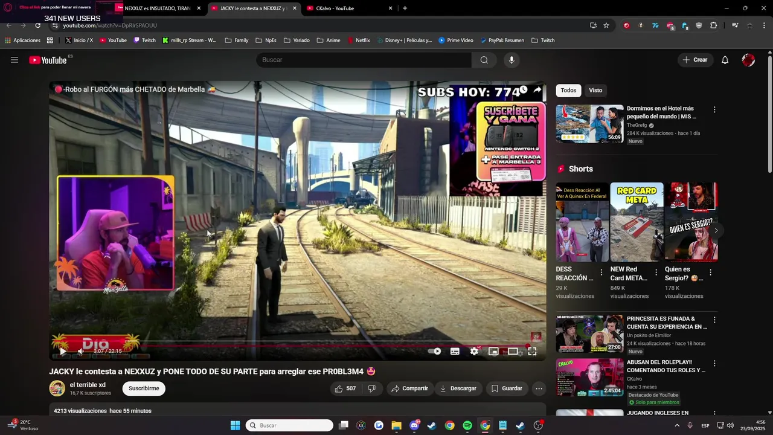Switch to NEXXUZ es INSULTADO browser tab

pos(157,8)
